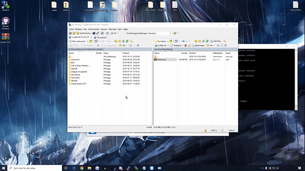Image resolution: width=305 pixels, height=171 pixels.
Task: Click terminal window vertical scrollbar
Action: coord(296,79)
